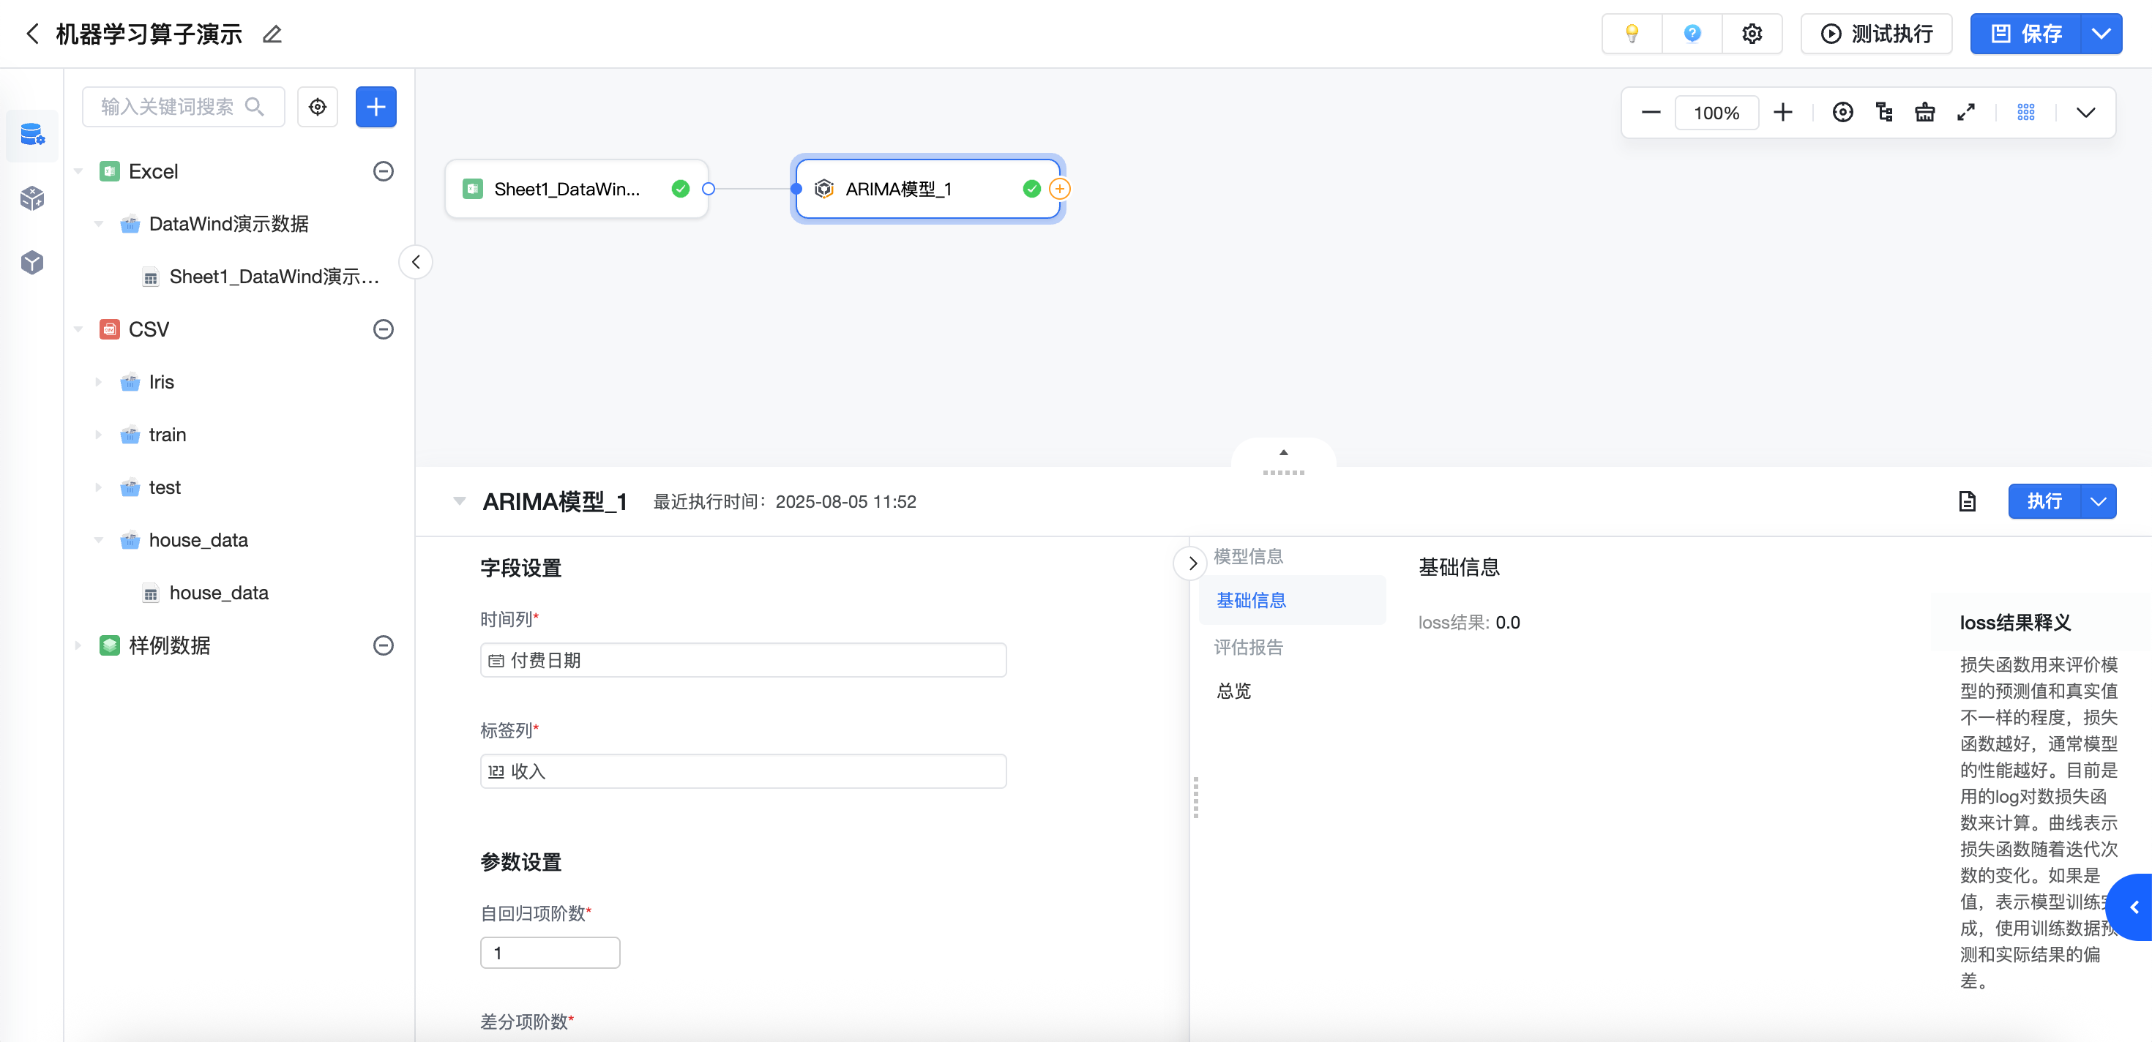2152x1042 pixels.
Task: Click the 100% zoom level field
Action: (x=1716, y=113)
